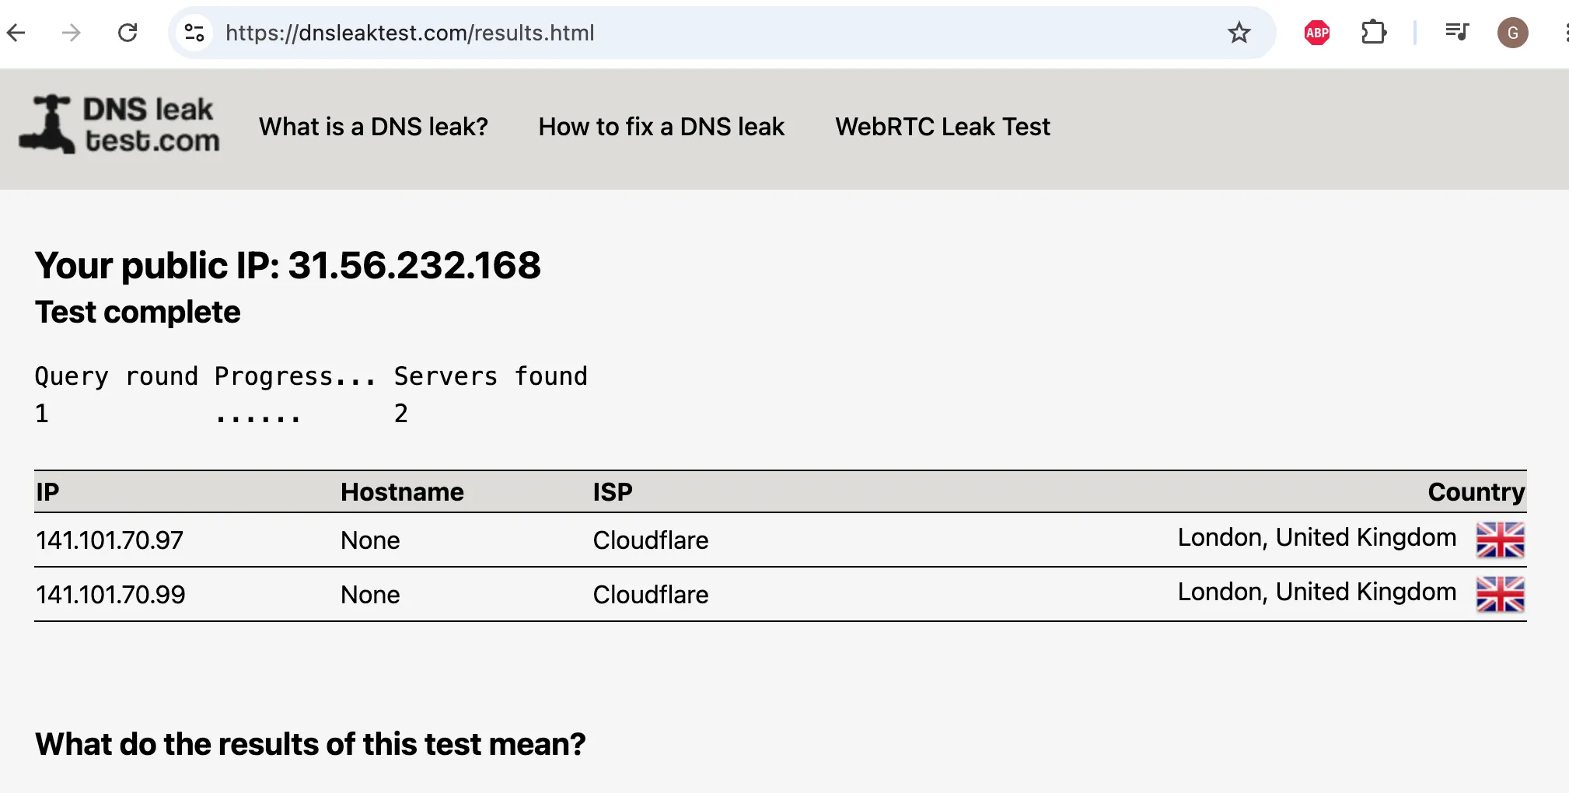Screen dimensions: 1569x793
Task: Open the WebRTC Leak Test page
Action: [942, 127]
